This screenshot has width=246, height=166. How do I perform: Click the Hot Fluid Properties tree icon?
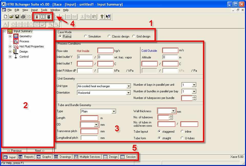point(16,46)
